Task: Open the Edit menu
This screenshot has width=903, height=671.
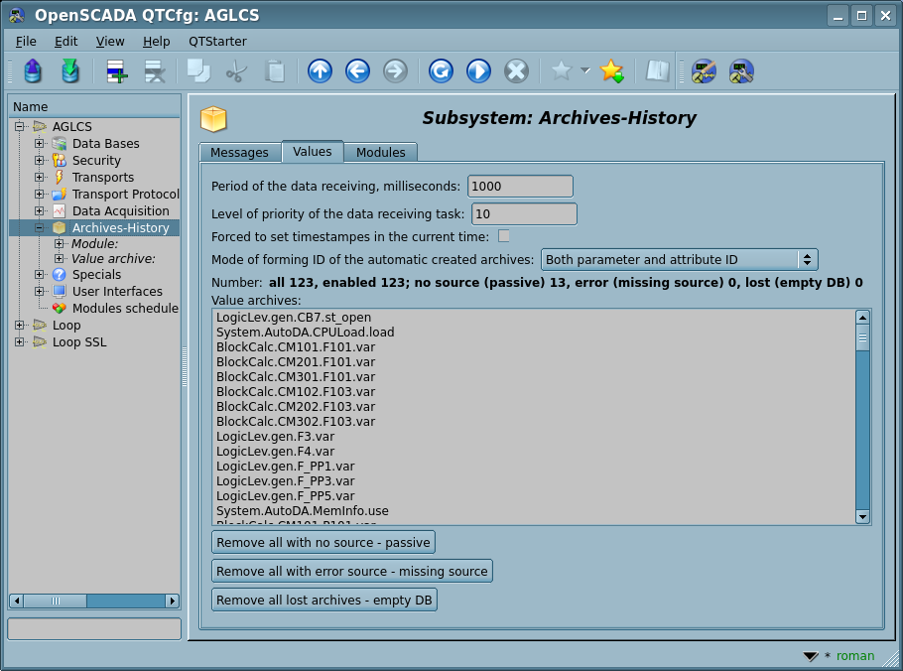Action: (x=65, y=42)
